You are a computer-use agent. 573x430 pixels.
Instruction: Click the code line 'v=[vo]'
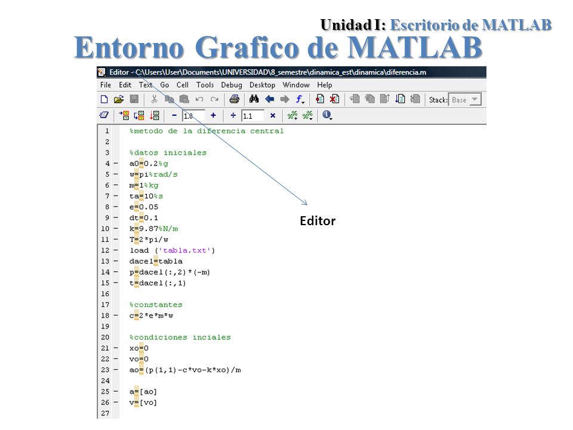point(143,403)
